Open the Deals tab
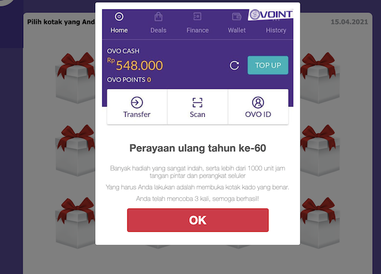The image size is (381, 274). point(158,23)
